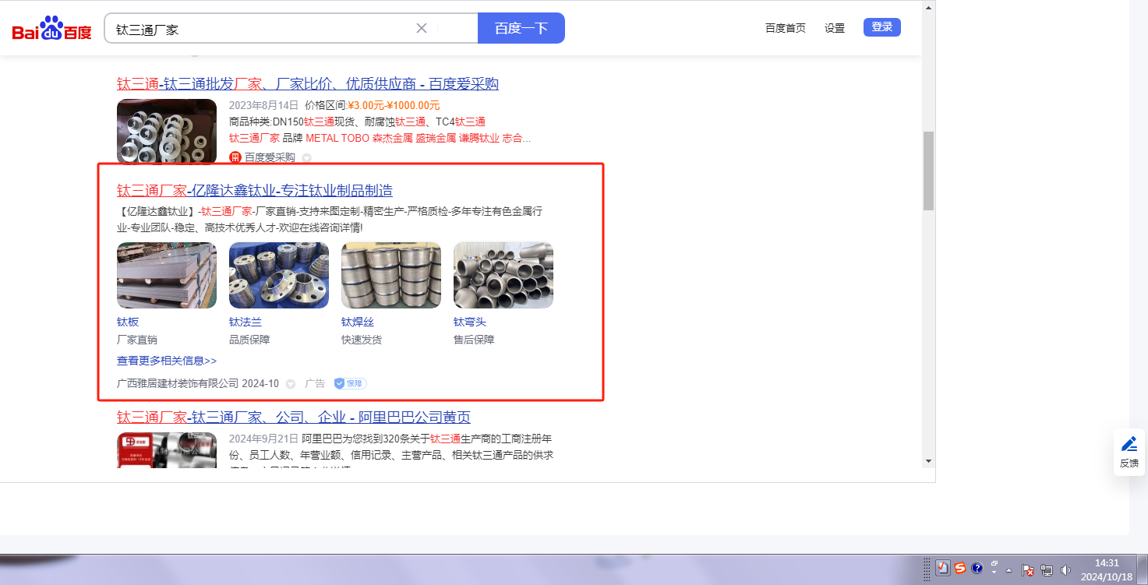The height and width of the screenshot is (585, 1148).
Task: Expand options arrow next to 百度爱采购
Action: 306,157
